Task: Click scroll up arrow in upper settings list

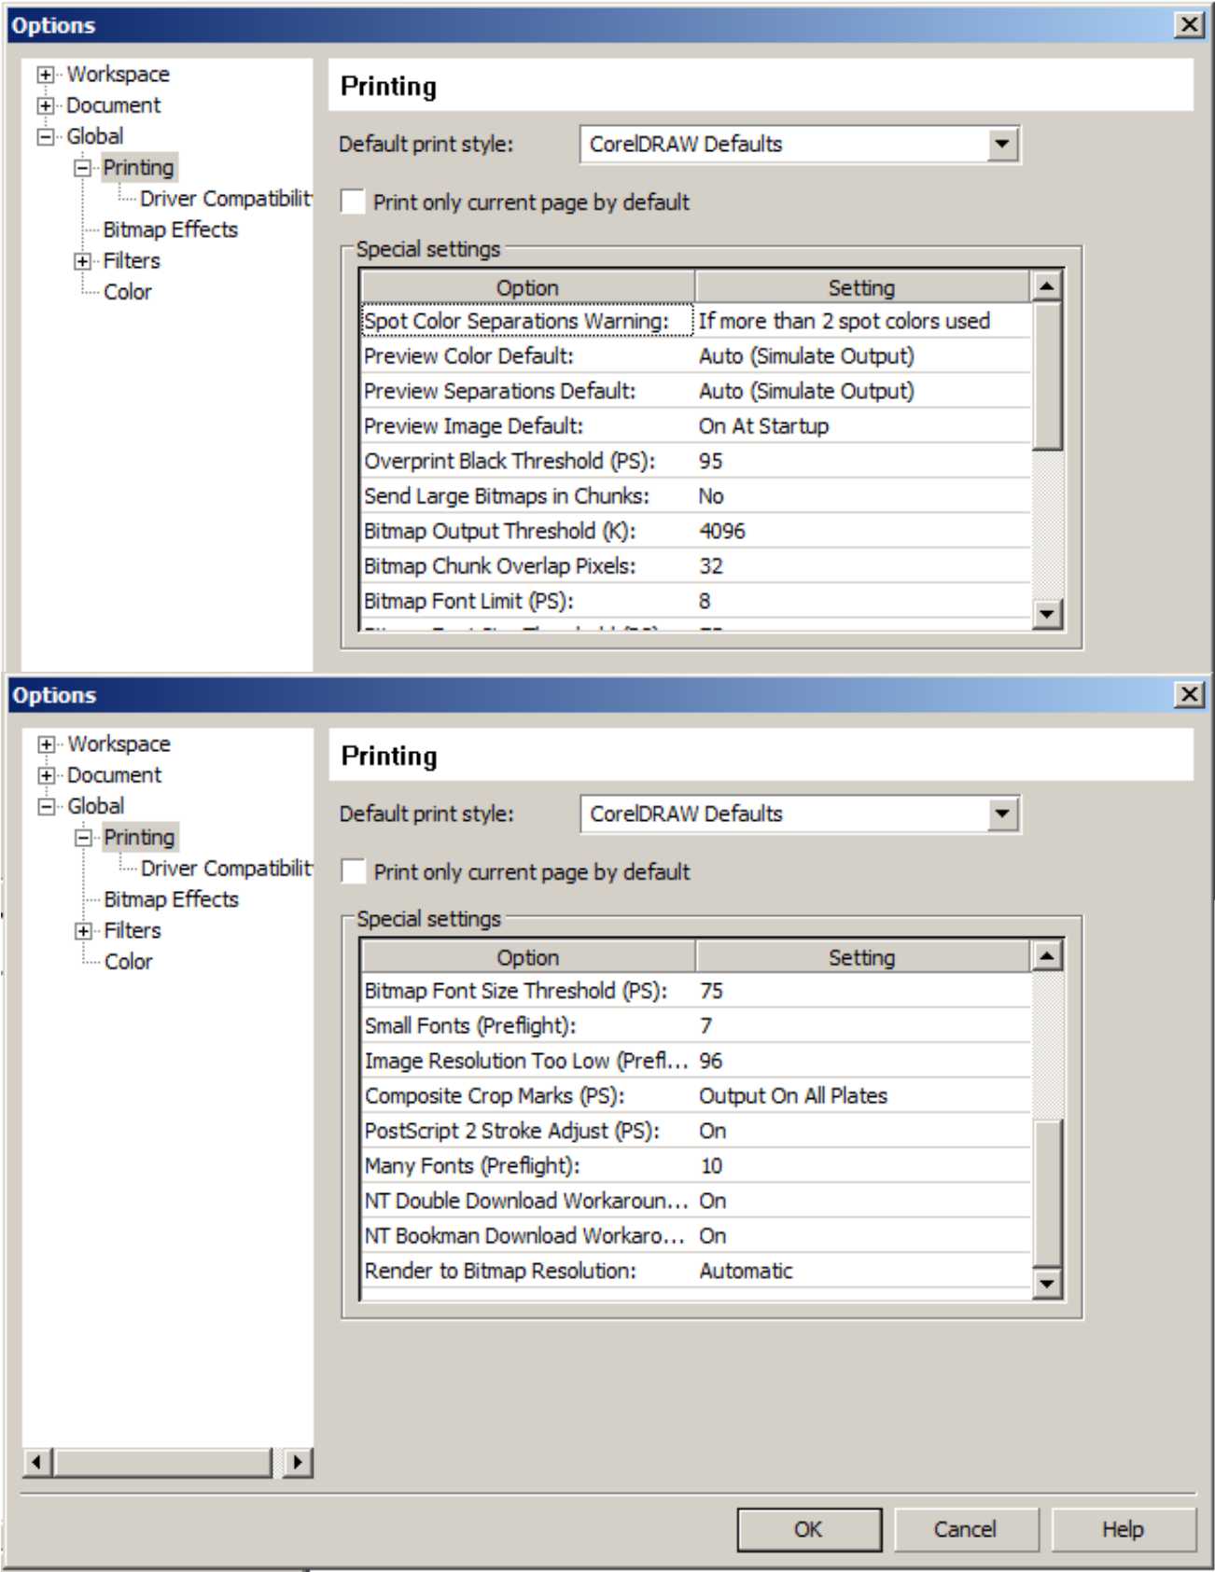Action: coord(1047,286)
